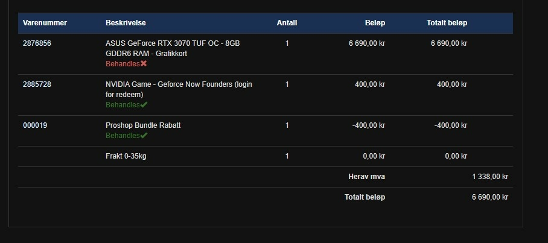Click the Beskrivelse column header

(x=126, y=23)
